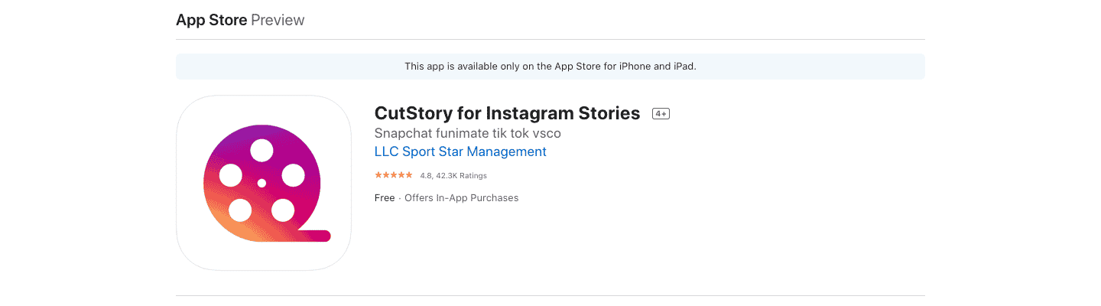This screenshot has height=306, width=1101.
Task: Click Offers In-App Purchases text
Action: tap(462, 198)
